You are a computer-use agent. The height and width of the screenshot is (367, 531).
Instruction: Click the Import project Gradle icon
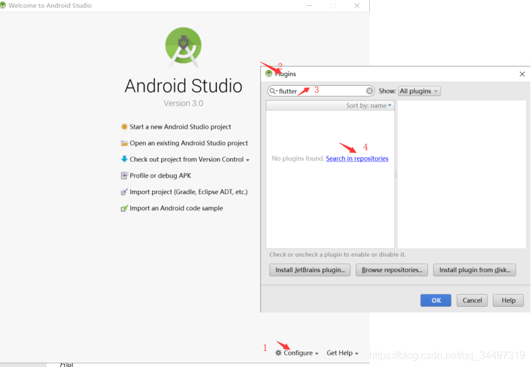click(x=124, y=192)
